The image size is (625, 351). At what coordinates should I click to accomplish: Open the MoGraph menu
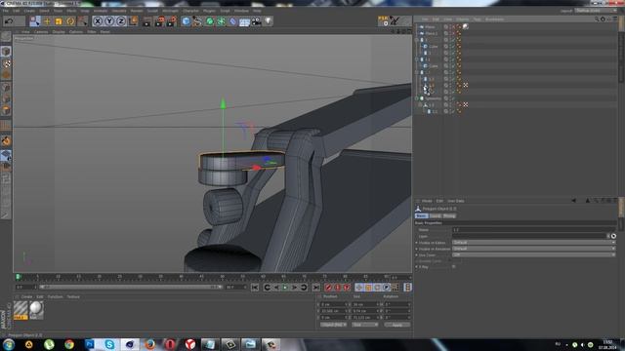pos(170,11)
